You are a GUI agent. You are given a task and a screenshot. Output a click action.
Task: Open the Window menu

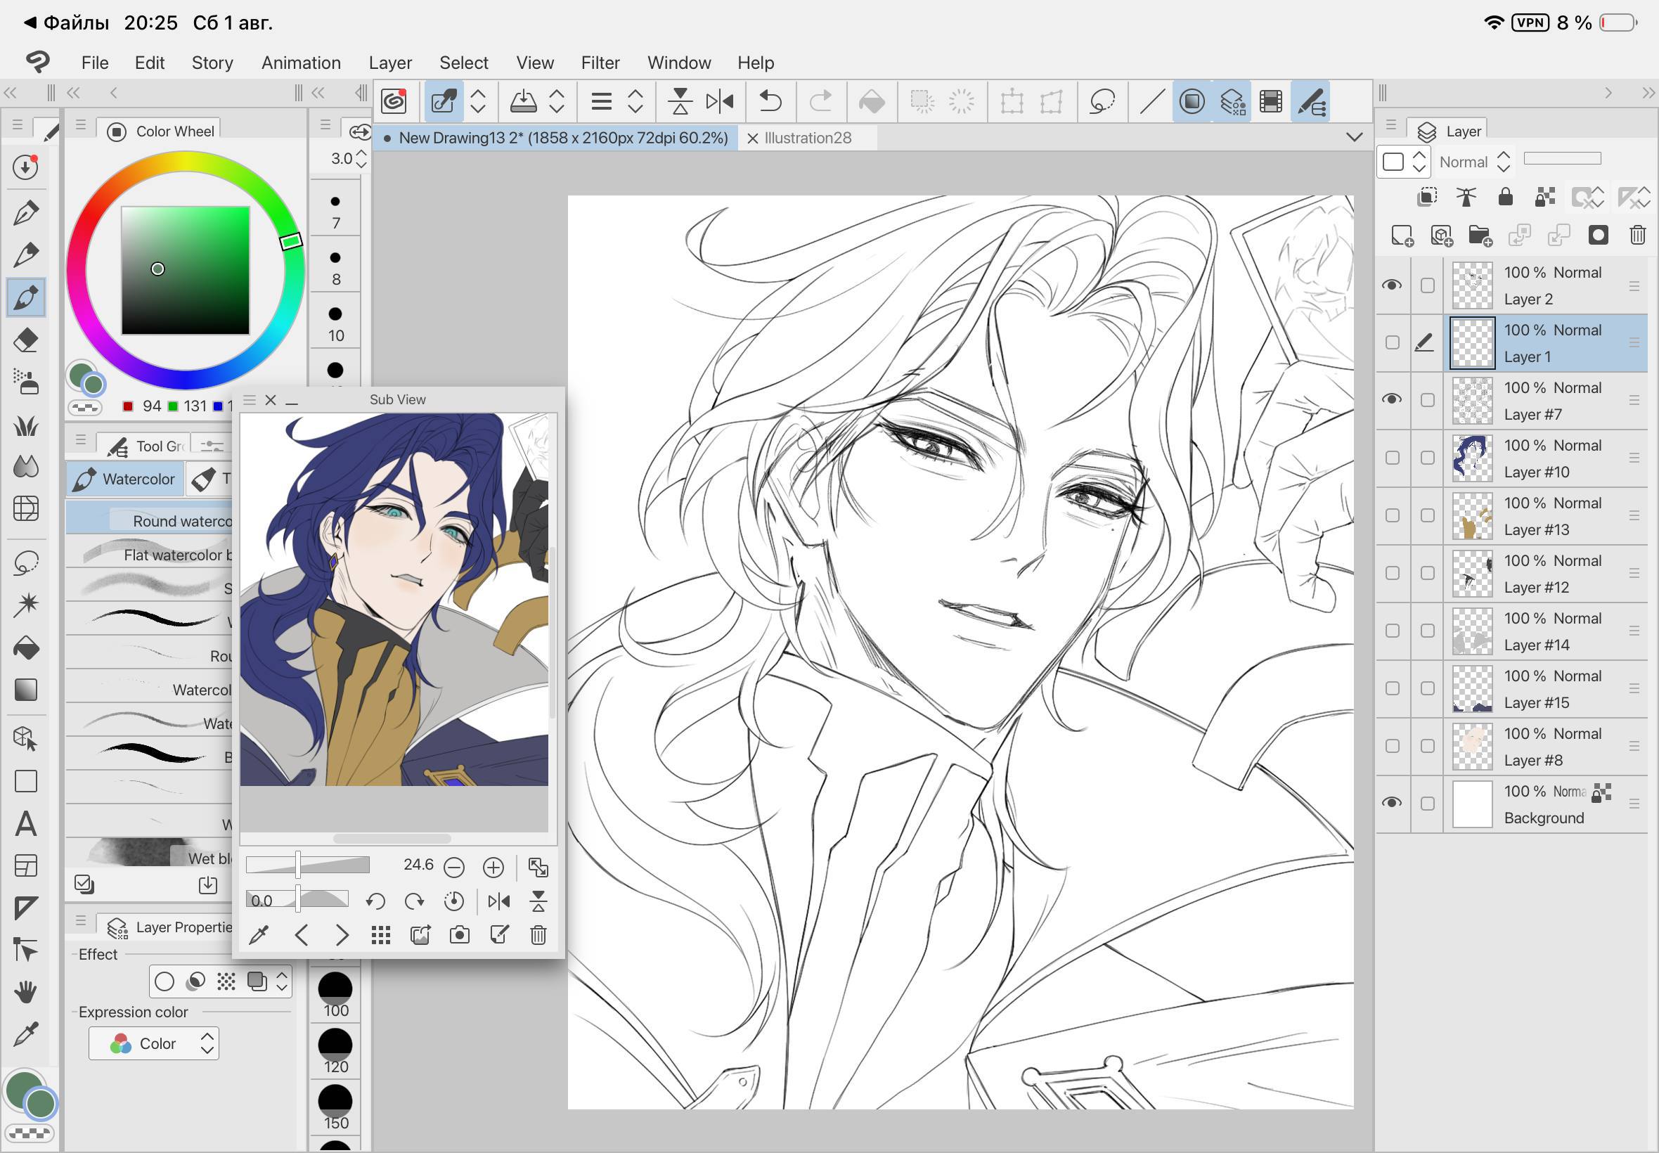679,63
